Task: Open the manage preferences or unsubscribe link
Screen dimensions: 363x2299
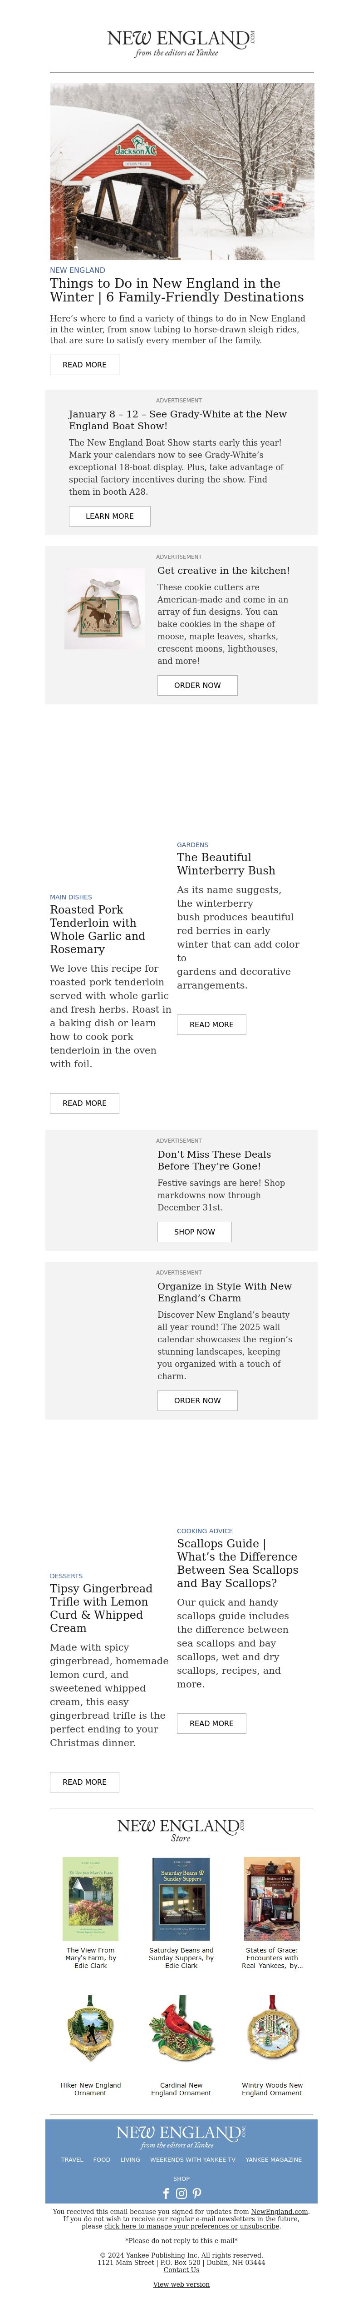Action: pyautogui.click(x=191, y=2226)
